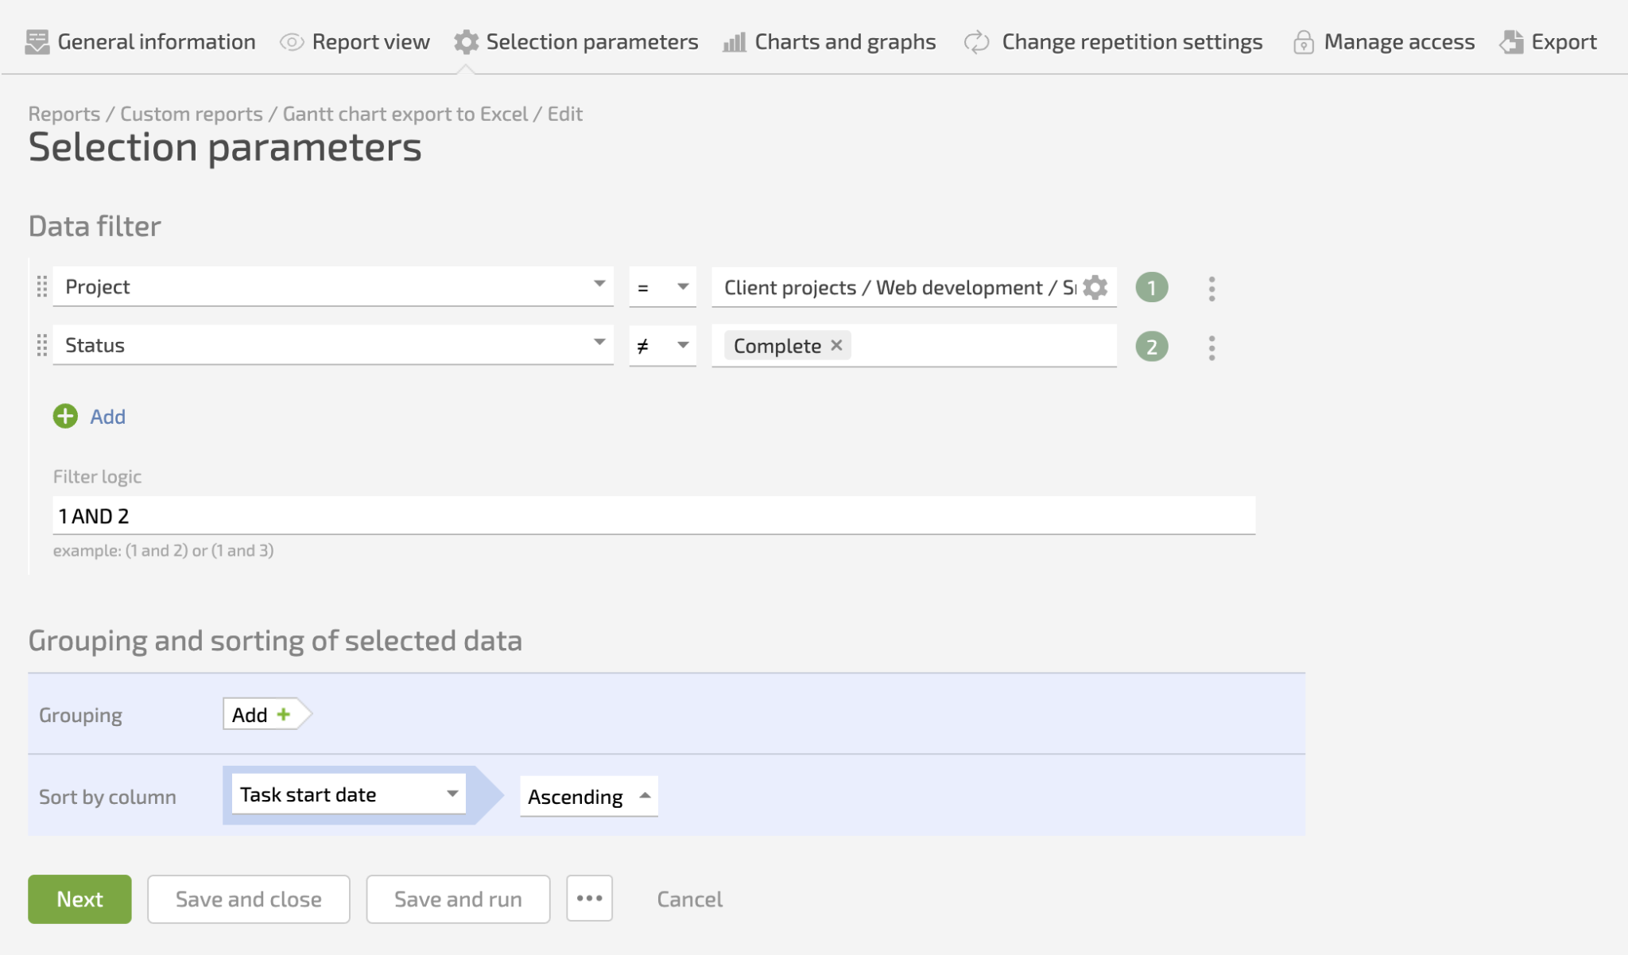Open the gear icon in the Project value field
Image resolution: width=1628 pixels, height=955 pixels.
(x=1095, y=288)
